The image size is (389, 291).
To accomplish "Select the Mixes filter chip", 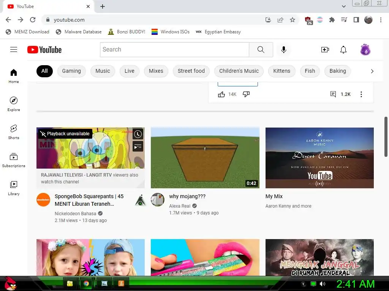I will [x=156, y=71].
